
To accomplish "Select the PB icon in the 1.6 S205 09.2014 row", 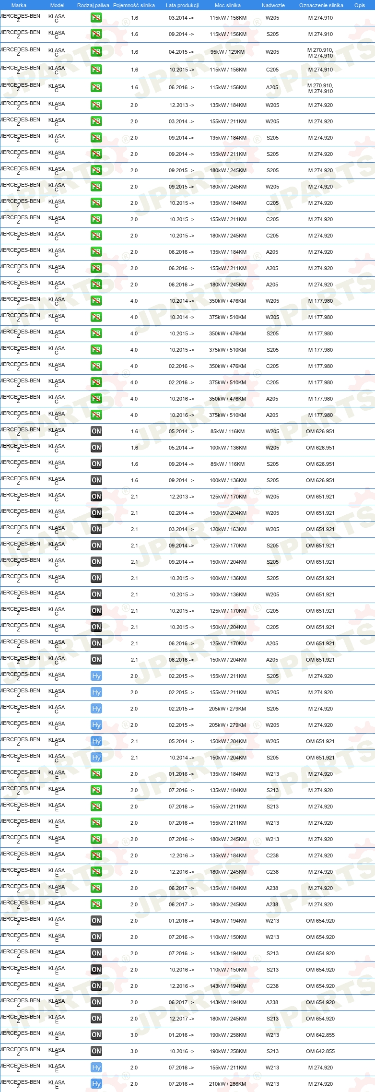I will pos(96,34).
